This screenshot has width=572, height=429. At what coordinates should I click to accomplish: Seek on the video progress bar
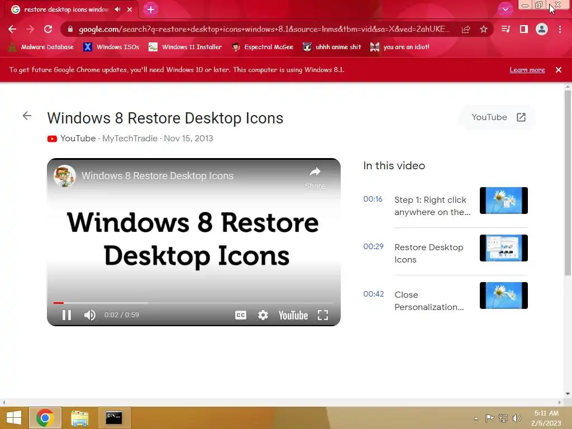[x=194, y=303]
